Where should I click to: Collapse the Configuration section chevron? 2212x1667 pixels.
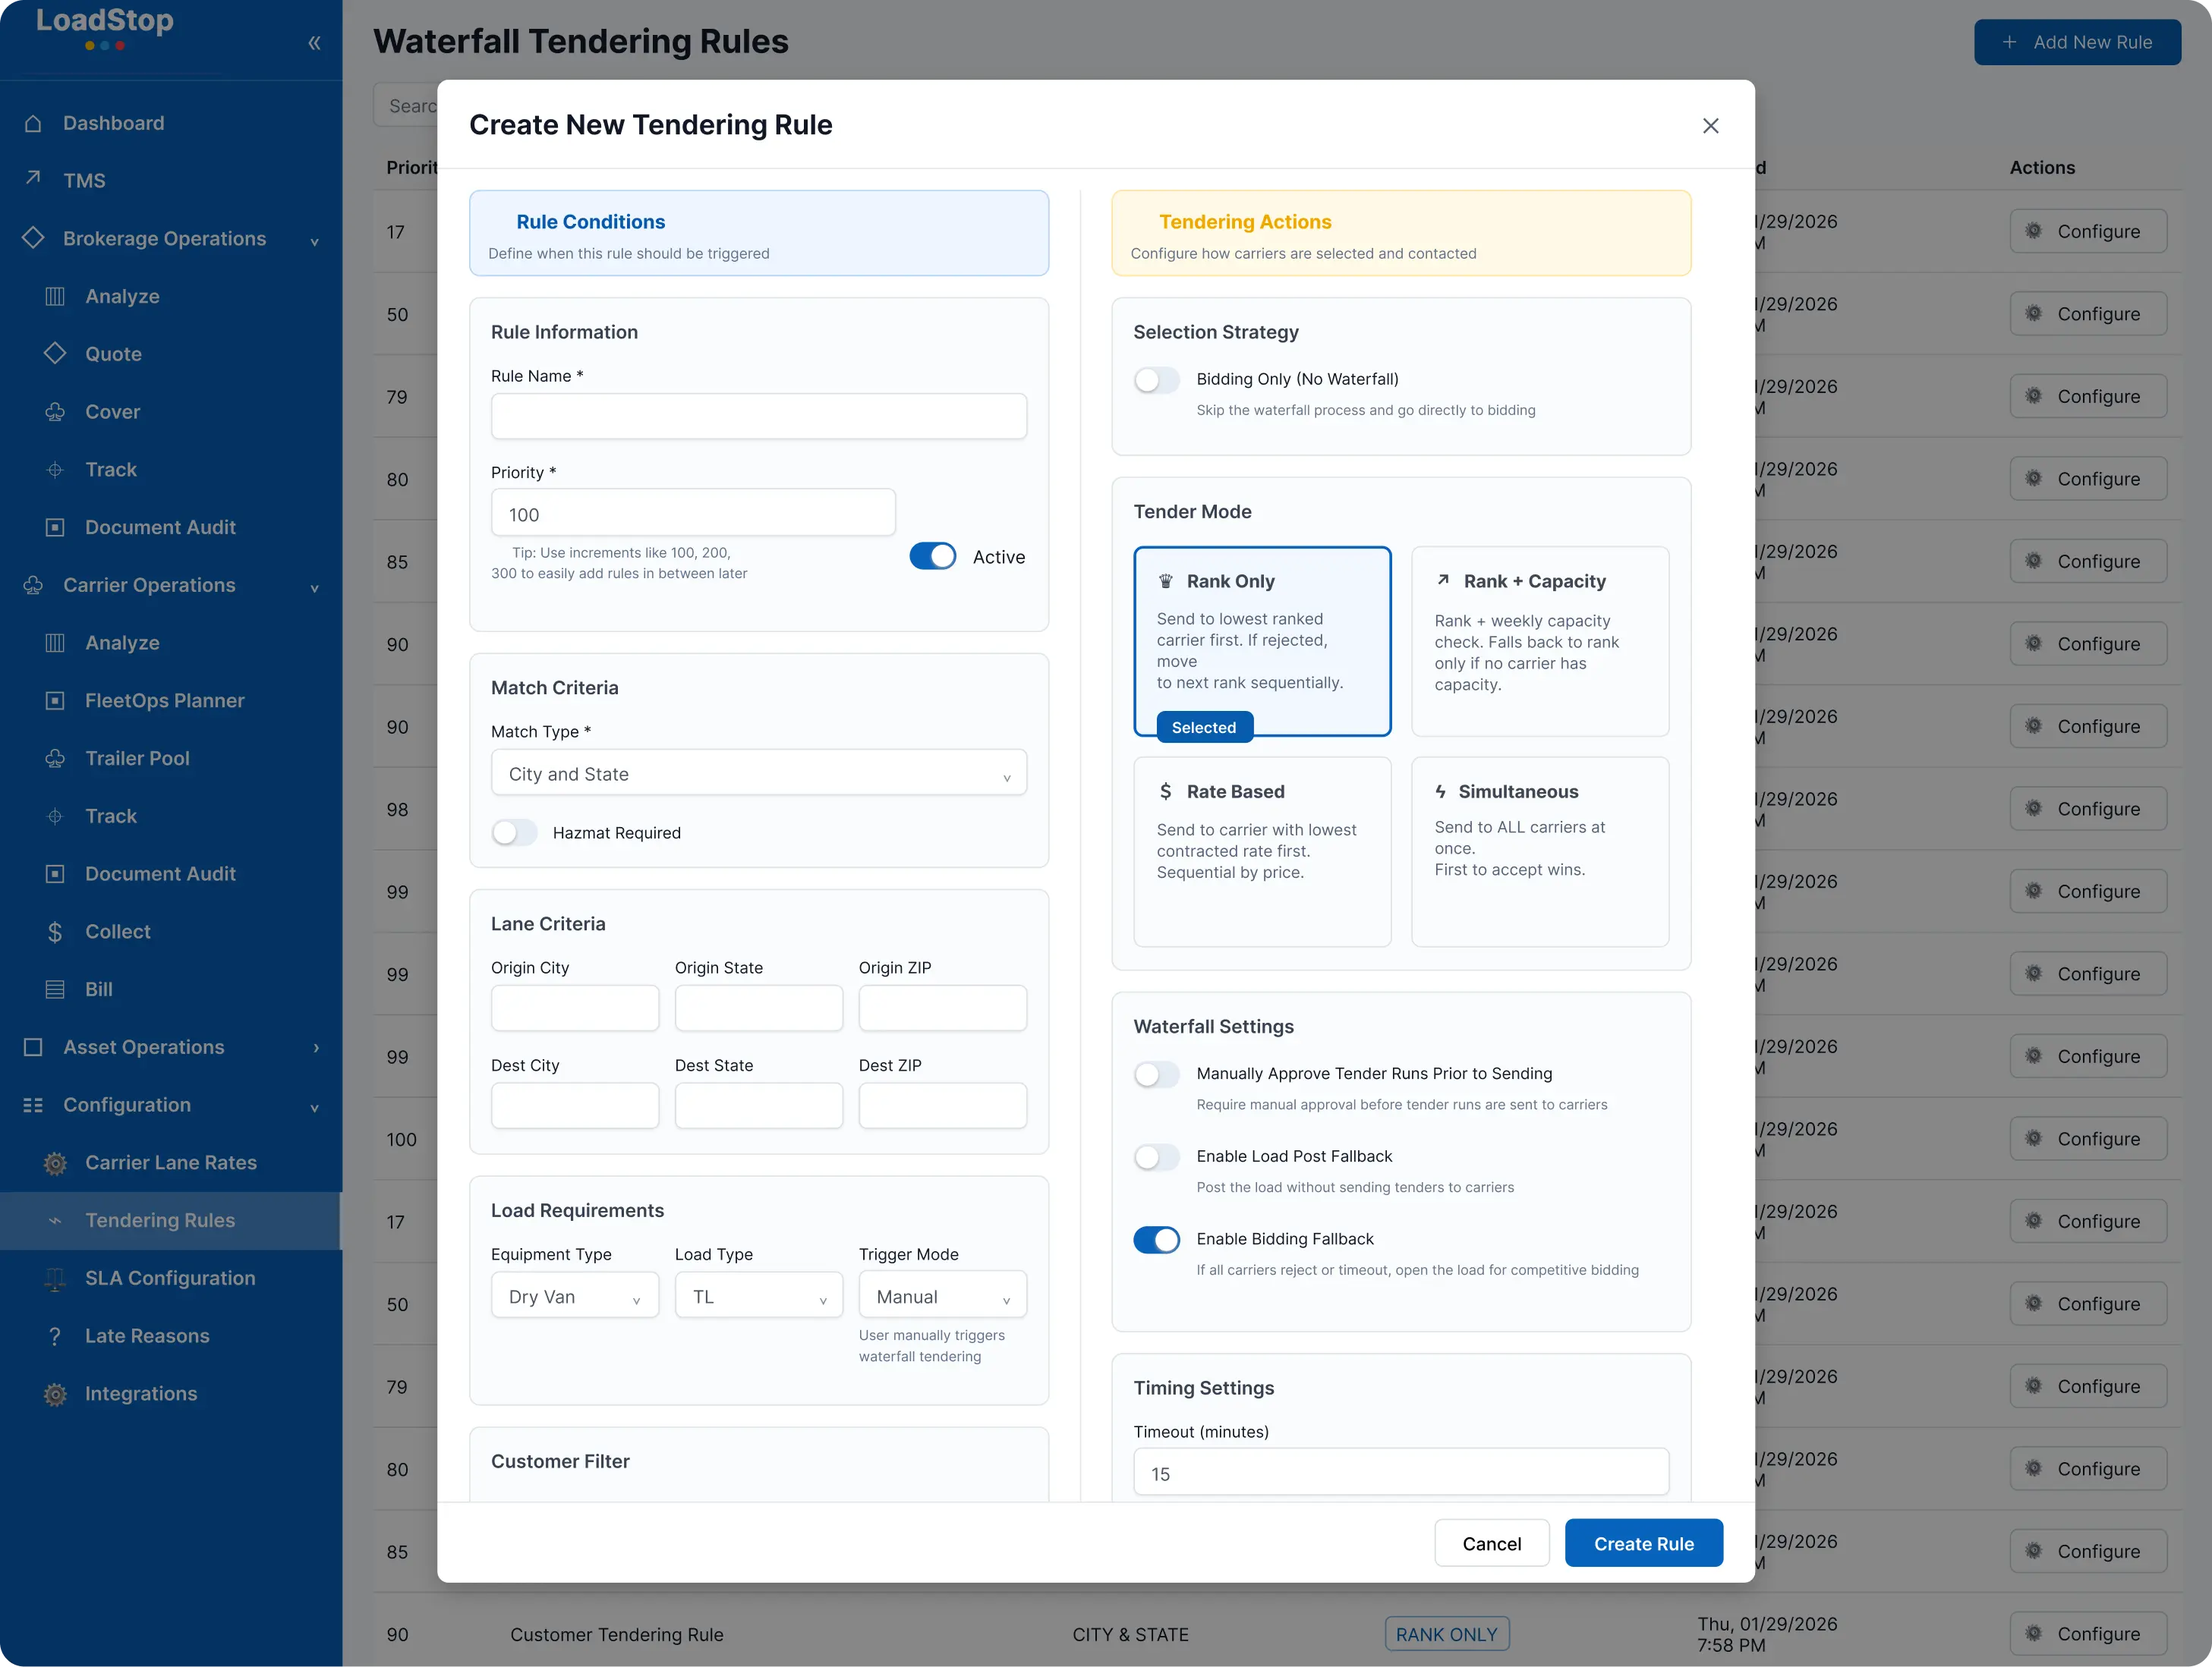coord(315,1107)
